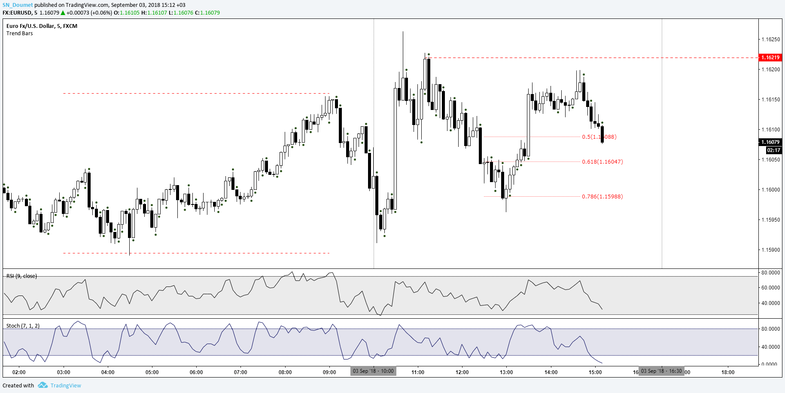Screen dimensions: 785x393
Task: Open the SN_Doumet author profile link
Action: click(18, 5)
